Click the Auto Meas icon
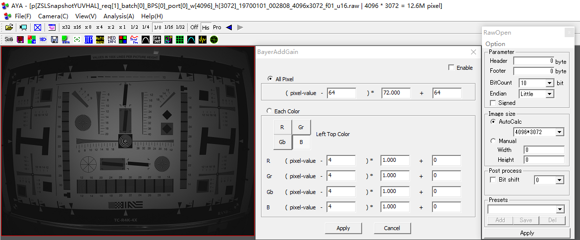Screen dimensions: 580x240 click(100, 39)
